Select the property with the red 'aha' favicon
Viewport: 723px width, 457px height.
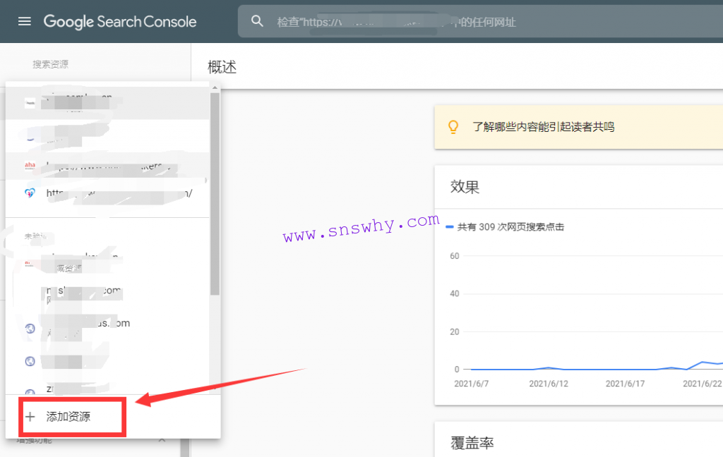(x=106, y=166)
